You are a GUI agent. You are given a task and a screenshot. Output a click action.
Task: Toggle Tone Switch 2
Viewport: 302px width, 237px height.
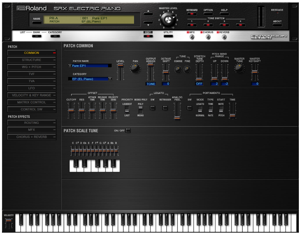click(x=208, y=25)
